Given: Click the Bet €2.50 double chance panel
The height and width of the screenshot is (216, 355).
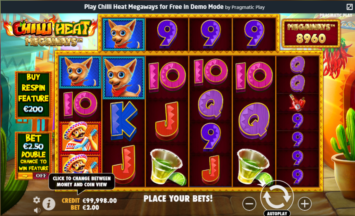Looking at the screenshot, I should [33, 156].
